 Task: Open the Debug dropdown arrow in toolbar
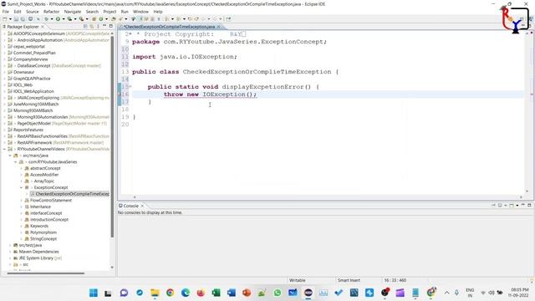[x=52, y=19]
